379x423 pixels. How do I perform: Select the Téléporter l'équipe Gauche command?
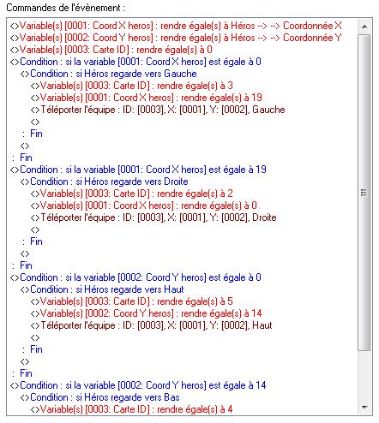pyautogui.click(x=158, y=110)
